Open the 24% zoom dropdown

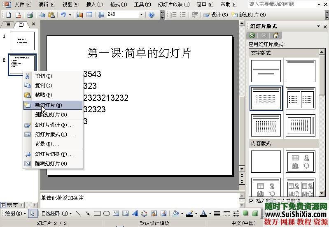click(141, 15)
